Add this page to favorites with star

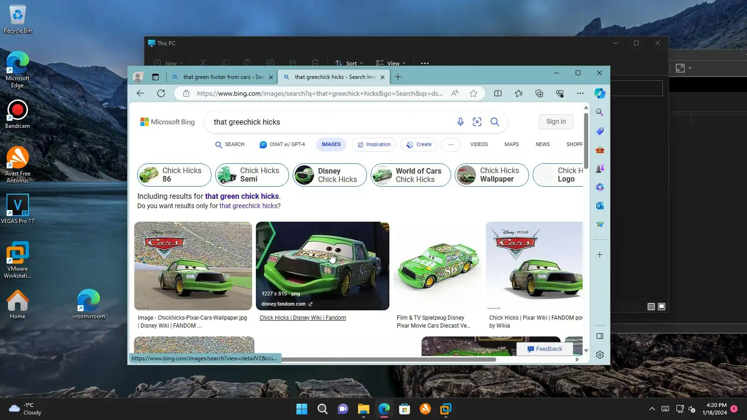click(x=473, y=93)
